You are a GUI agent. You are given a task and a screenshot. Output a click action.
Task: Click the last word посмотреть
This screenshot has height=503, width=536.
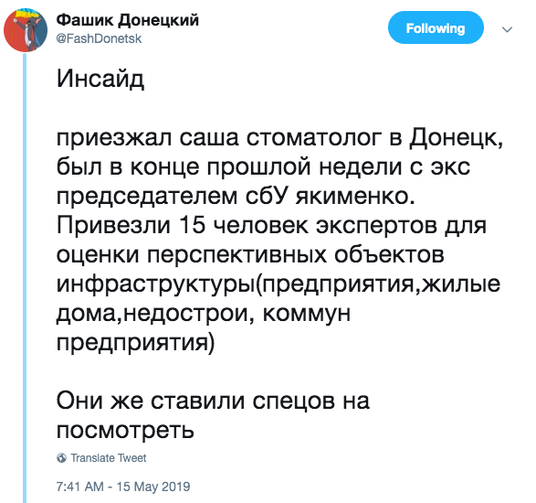(x=125, y=430)
